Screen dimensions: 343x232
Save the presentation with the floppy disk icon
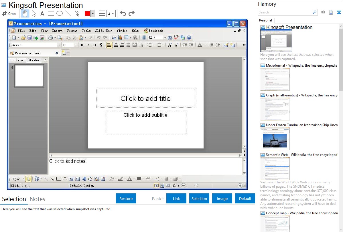point(29,37)
